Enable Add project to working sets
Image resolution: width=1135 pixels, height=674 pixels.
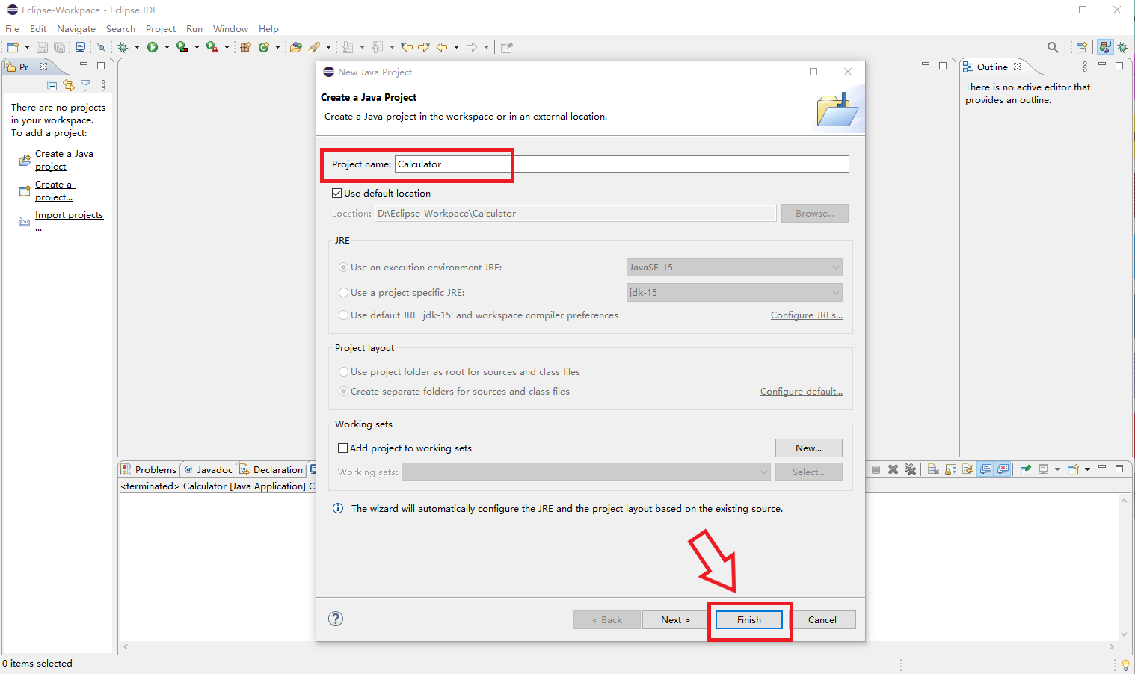point(343,448)
